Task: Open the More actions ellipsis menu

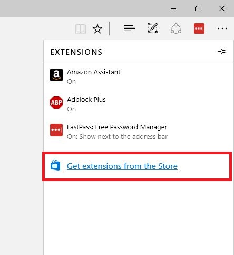Action: point(222,29)
